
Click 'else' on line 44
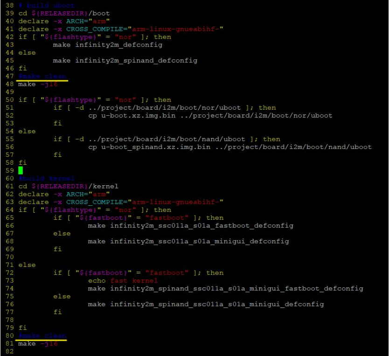pos(27,53)
